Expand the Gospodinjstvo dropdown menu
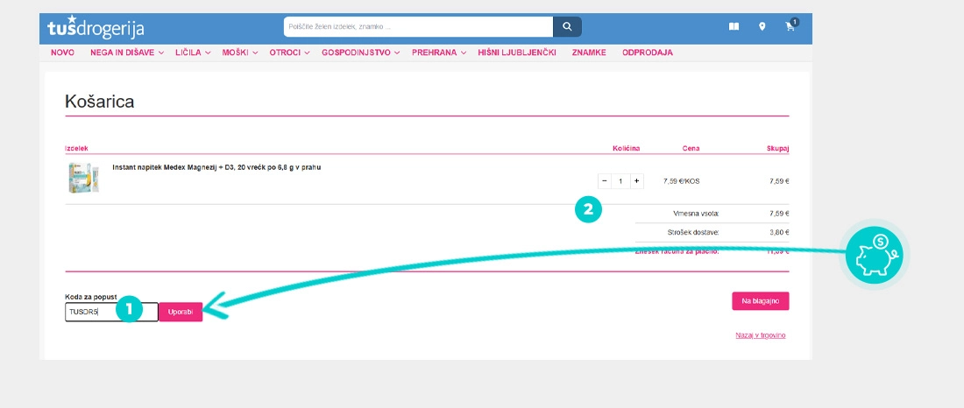Screen dimensions: 964x408 [360, 53]
